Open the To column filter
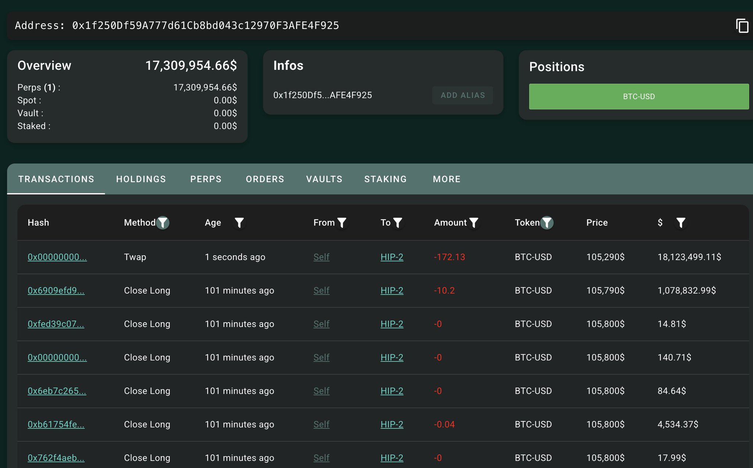Screen dimensions: 753x468 pyautogui.click(x=397, y=223)
